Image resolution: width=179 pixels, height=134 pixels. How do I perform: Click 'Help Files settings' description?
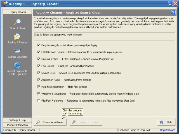pyautogui.click(x=77, y=87)
